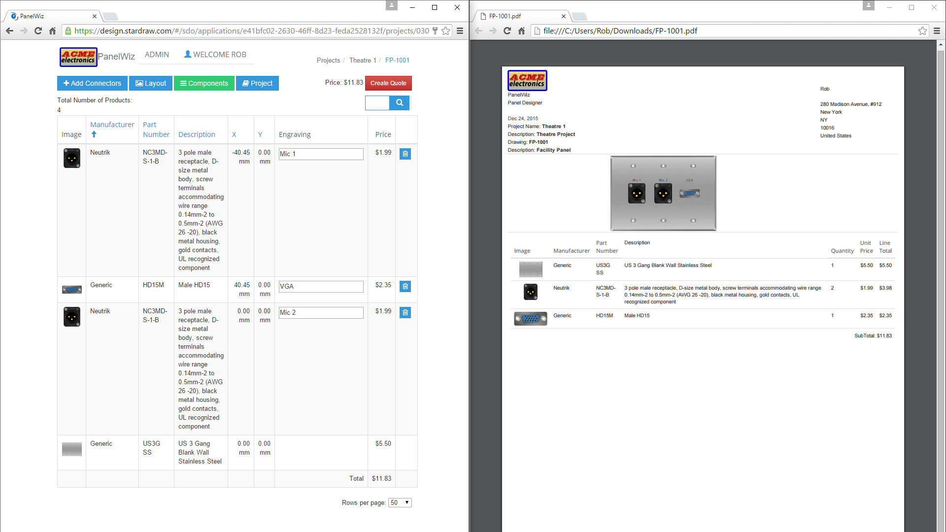Click the search magnifier button
Screen dimensions: 946x532
[x=400, y=103]
